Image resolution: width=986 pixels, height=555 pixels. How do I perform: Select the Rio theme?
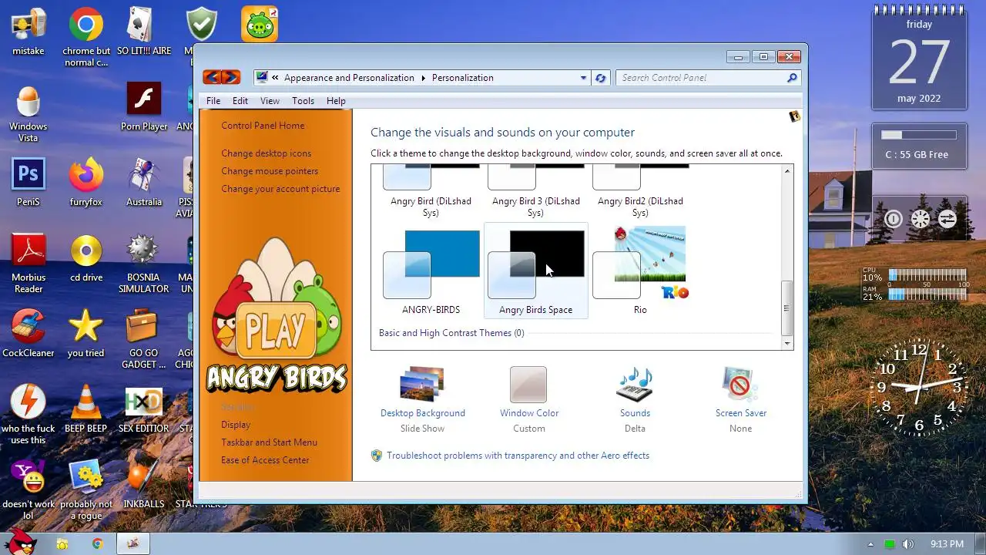[x=640, y=271]
